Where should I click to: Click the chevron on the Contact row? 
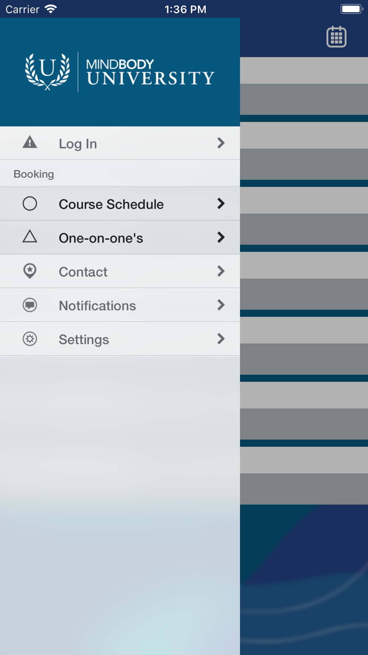pos(221,271)
